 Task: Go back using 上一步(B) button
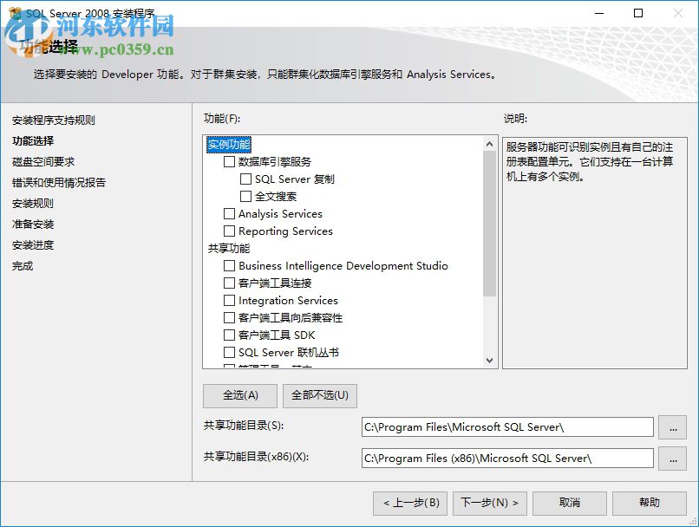coord(409,503)
